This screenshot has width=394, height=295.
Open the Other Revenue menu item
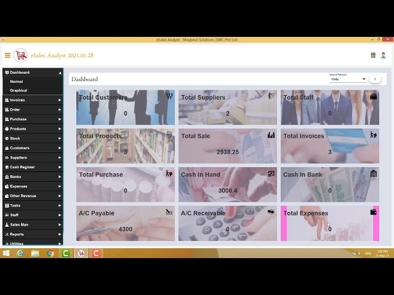pyautogui.click(x=33, y=196)
